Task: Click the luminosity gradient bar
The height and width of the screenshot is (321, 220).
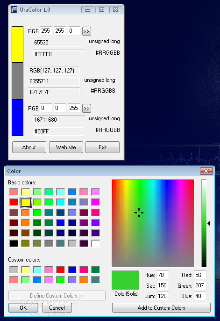Action: point(204,223)
